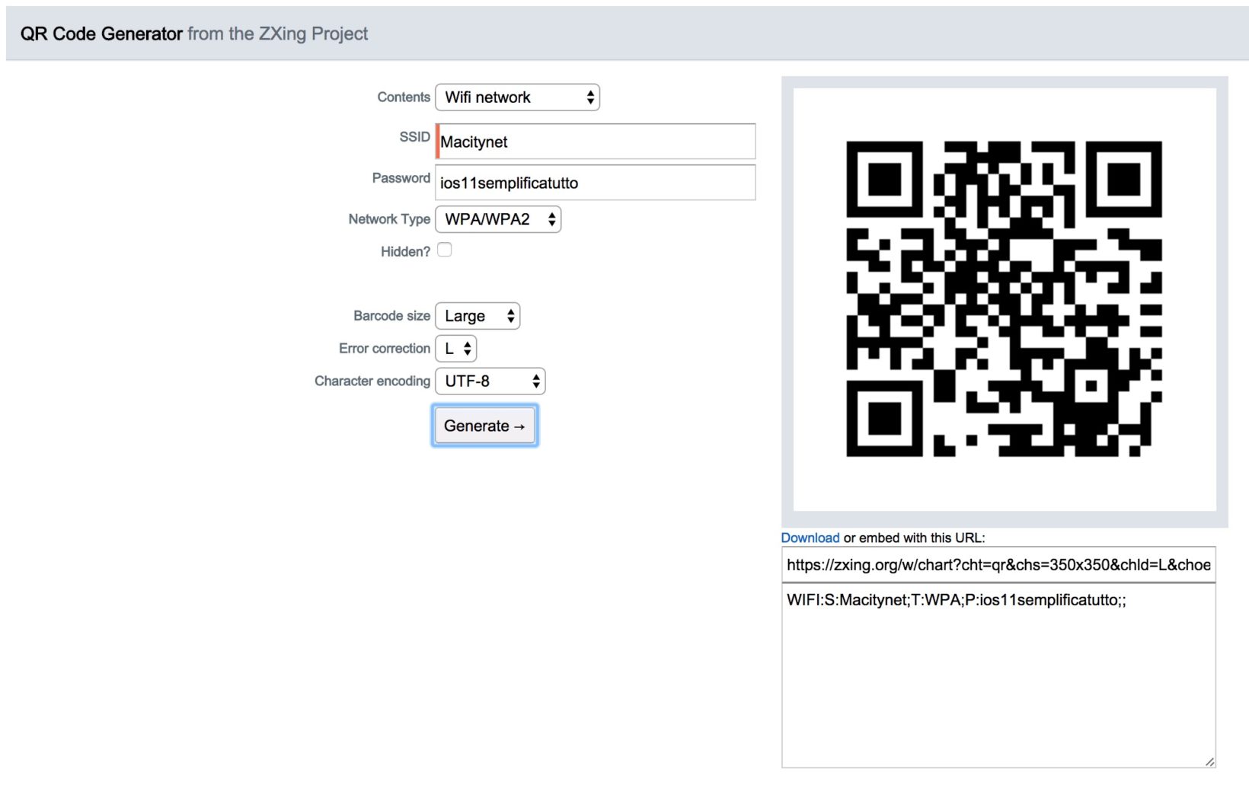Click the Password field label

[x=401, y=178]
